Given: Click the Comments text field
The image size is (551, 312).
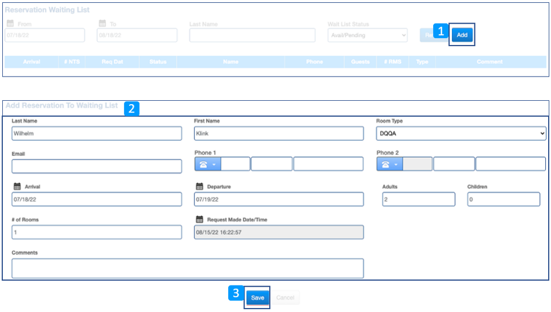Looking at the screenshot, I should click(187, 268).
